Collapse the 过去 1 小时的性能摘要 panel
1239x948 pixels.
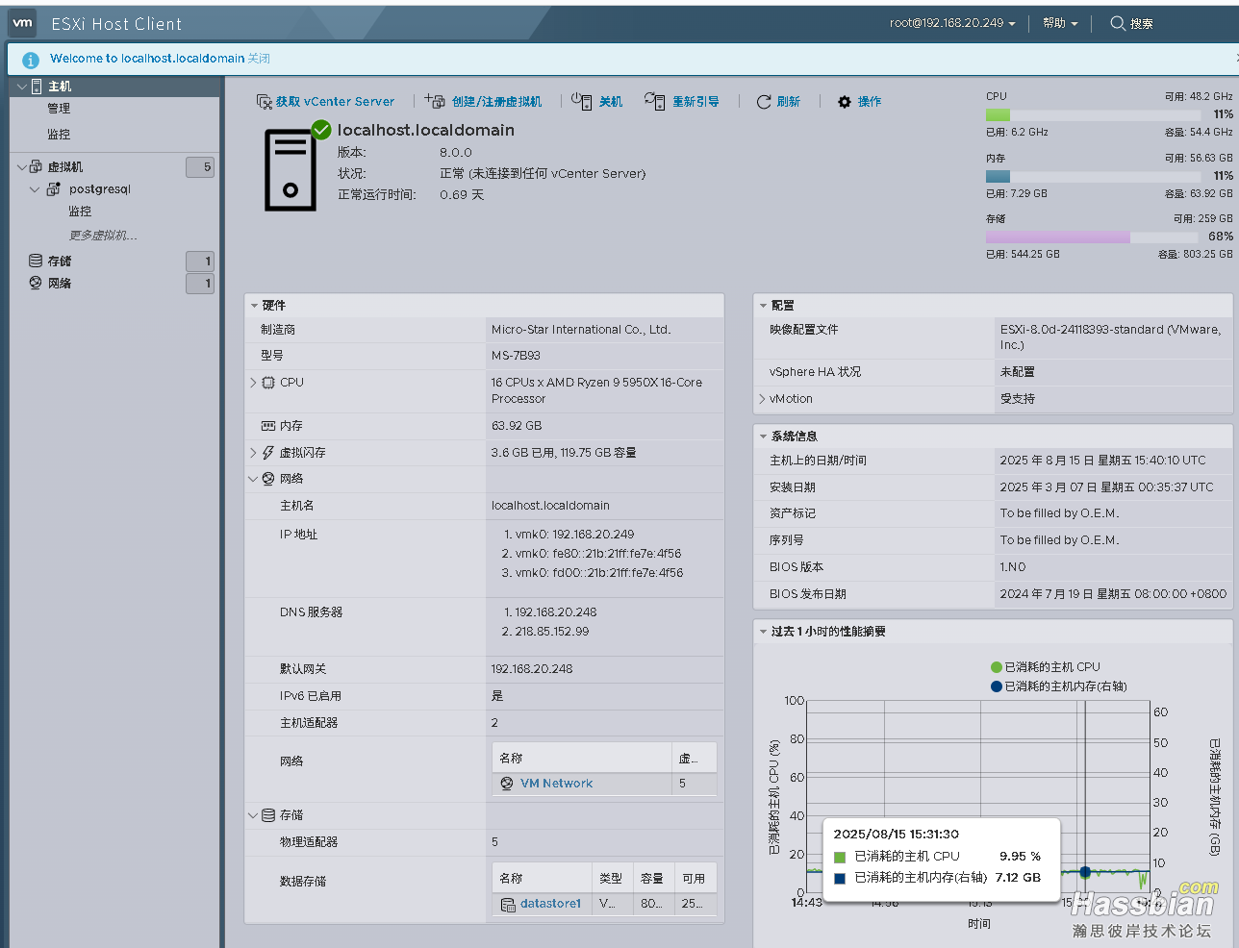coord(763,632)
